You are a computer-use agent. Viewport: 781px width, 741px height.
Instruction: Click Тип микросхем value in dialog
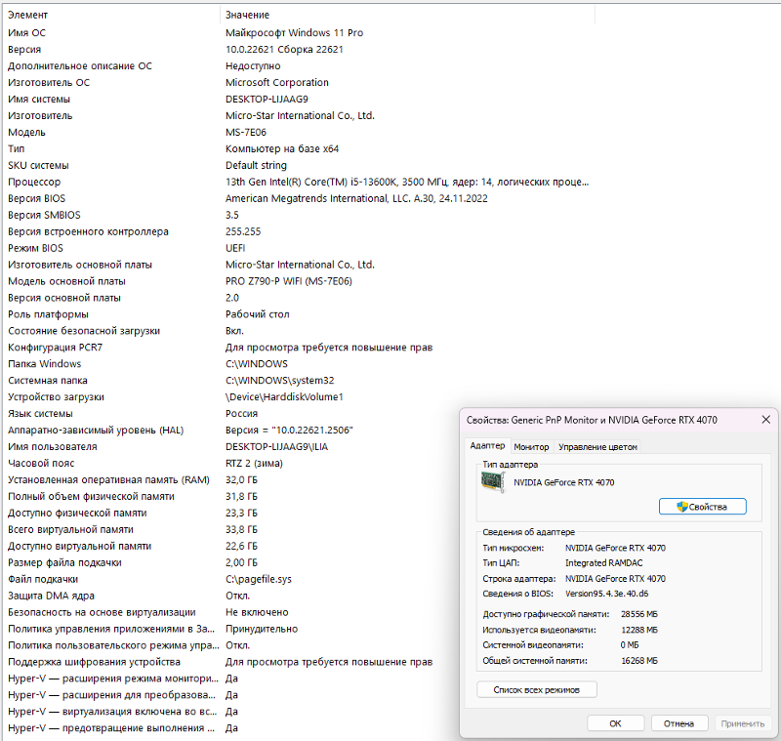pos(615,548)
